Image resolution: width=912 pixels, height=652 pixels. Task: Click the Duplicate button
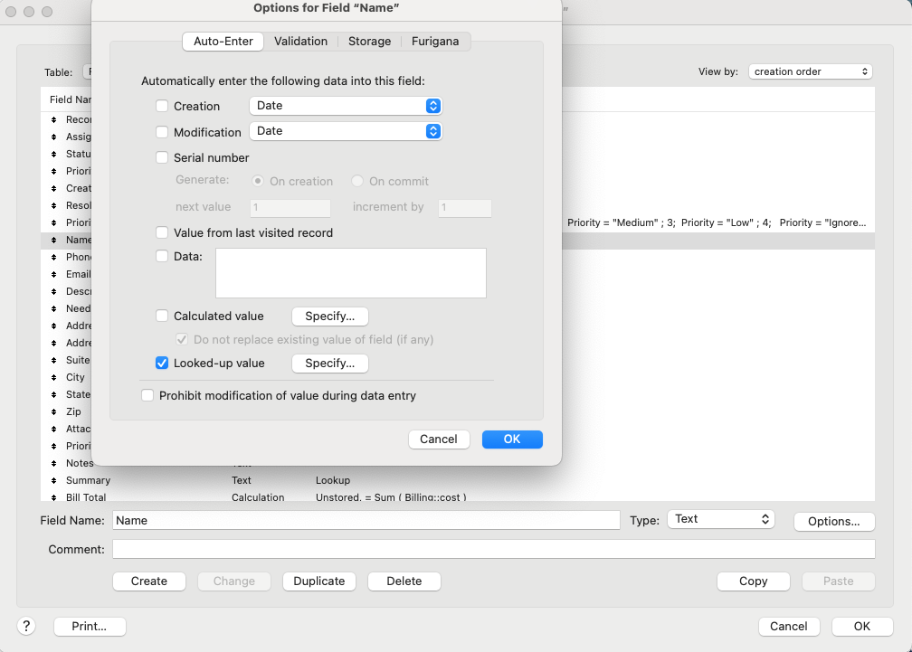(318, 581)
